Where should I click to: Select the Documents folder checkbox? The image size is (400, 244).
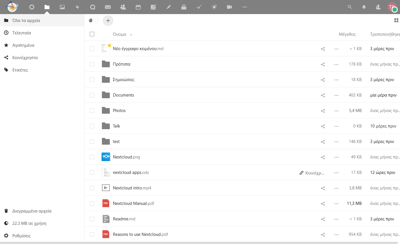click(x=92, y=95)
